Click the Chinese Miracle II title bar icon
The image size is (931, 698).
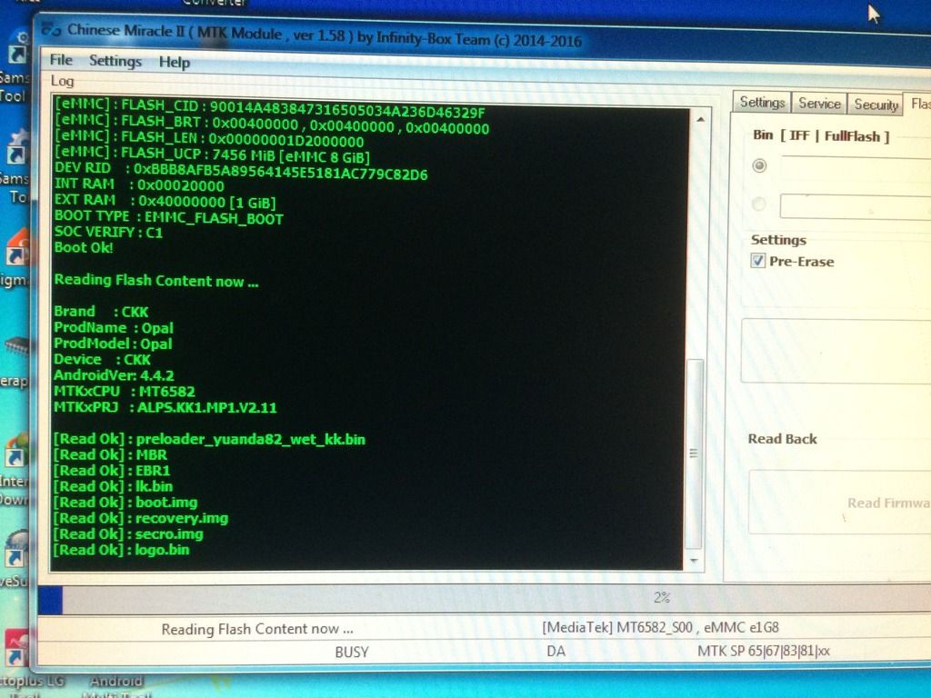(x=51, y=29)
